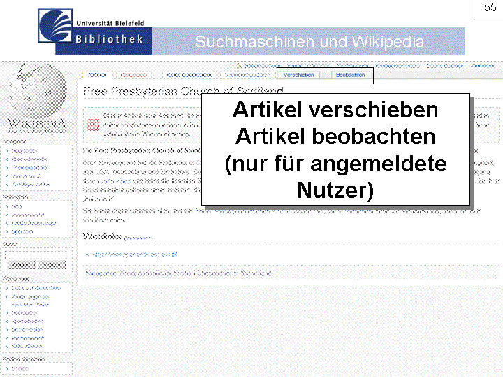Switch to English language version

[20, 369]
